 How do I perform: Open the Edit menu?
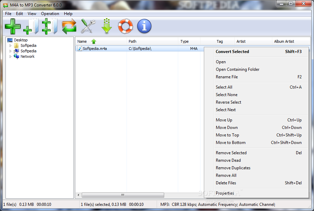(x=19, y=14)
